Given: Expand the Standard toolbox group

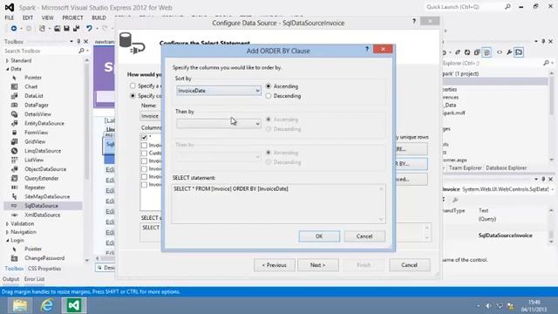Looking at the screenshot, I should pyautogui.click(x=7, y=60).
